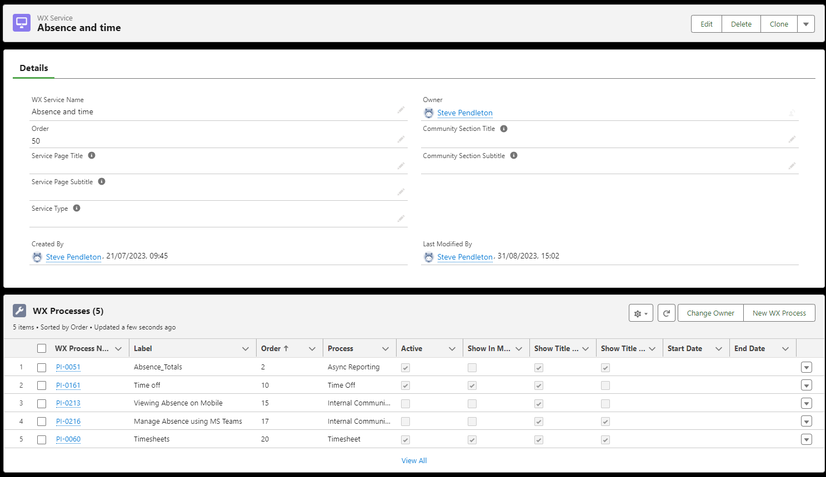This screenshot has width=826, height=477.
Task: Switch to the Details tab
Action: pyautogui.click(x=34, y=68)
